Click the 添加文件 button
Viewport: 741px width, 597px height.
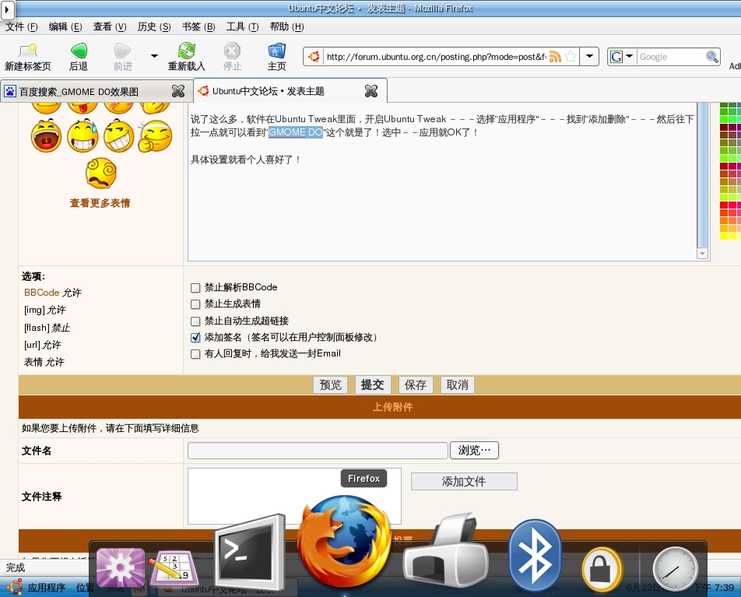464,481
